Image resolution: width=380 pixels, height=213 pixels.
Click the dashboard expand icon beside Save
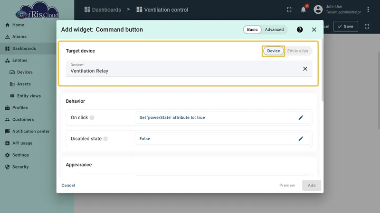pyautogui.click(x=367, y=27)
